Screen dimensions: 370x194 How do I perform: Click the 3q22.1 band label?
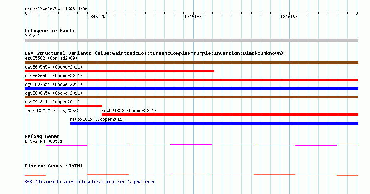(32, 36)
